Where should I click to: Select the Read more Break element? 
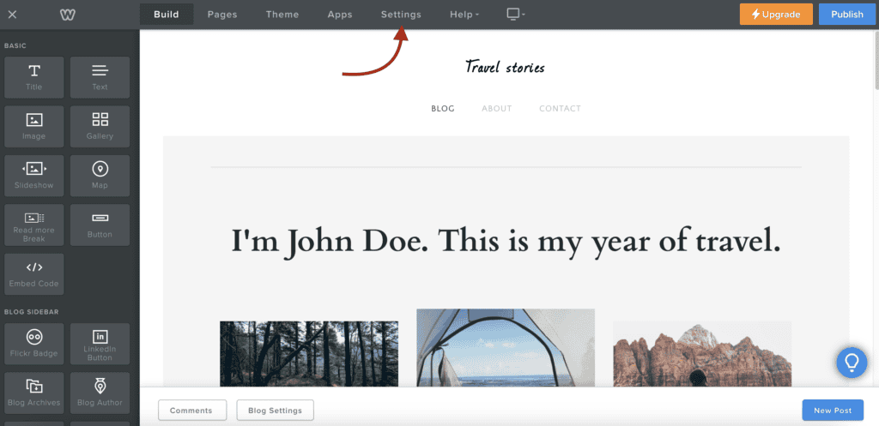tap(34, 225)
